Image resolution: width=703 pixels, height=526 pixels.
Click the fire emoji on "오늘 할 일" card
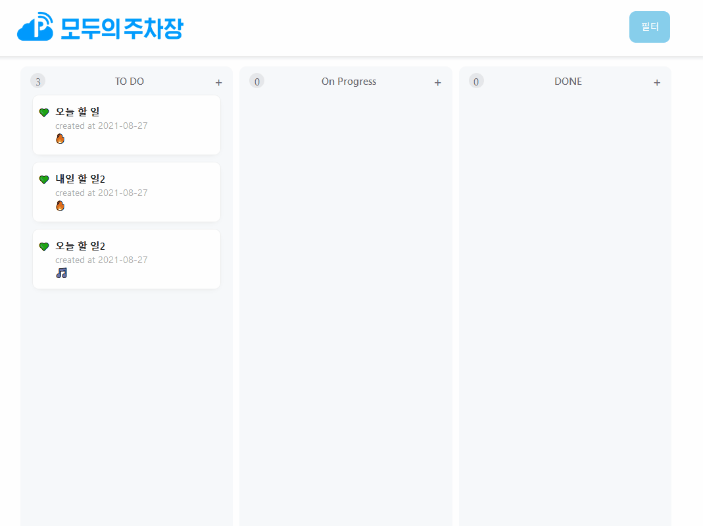click(60, 139)
